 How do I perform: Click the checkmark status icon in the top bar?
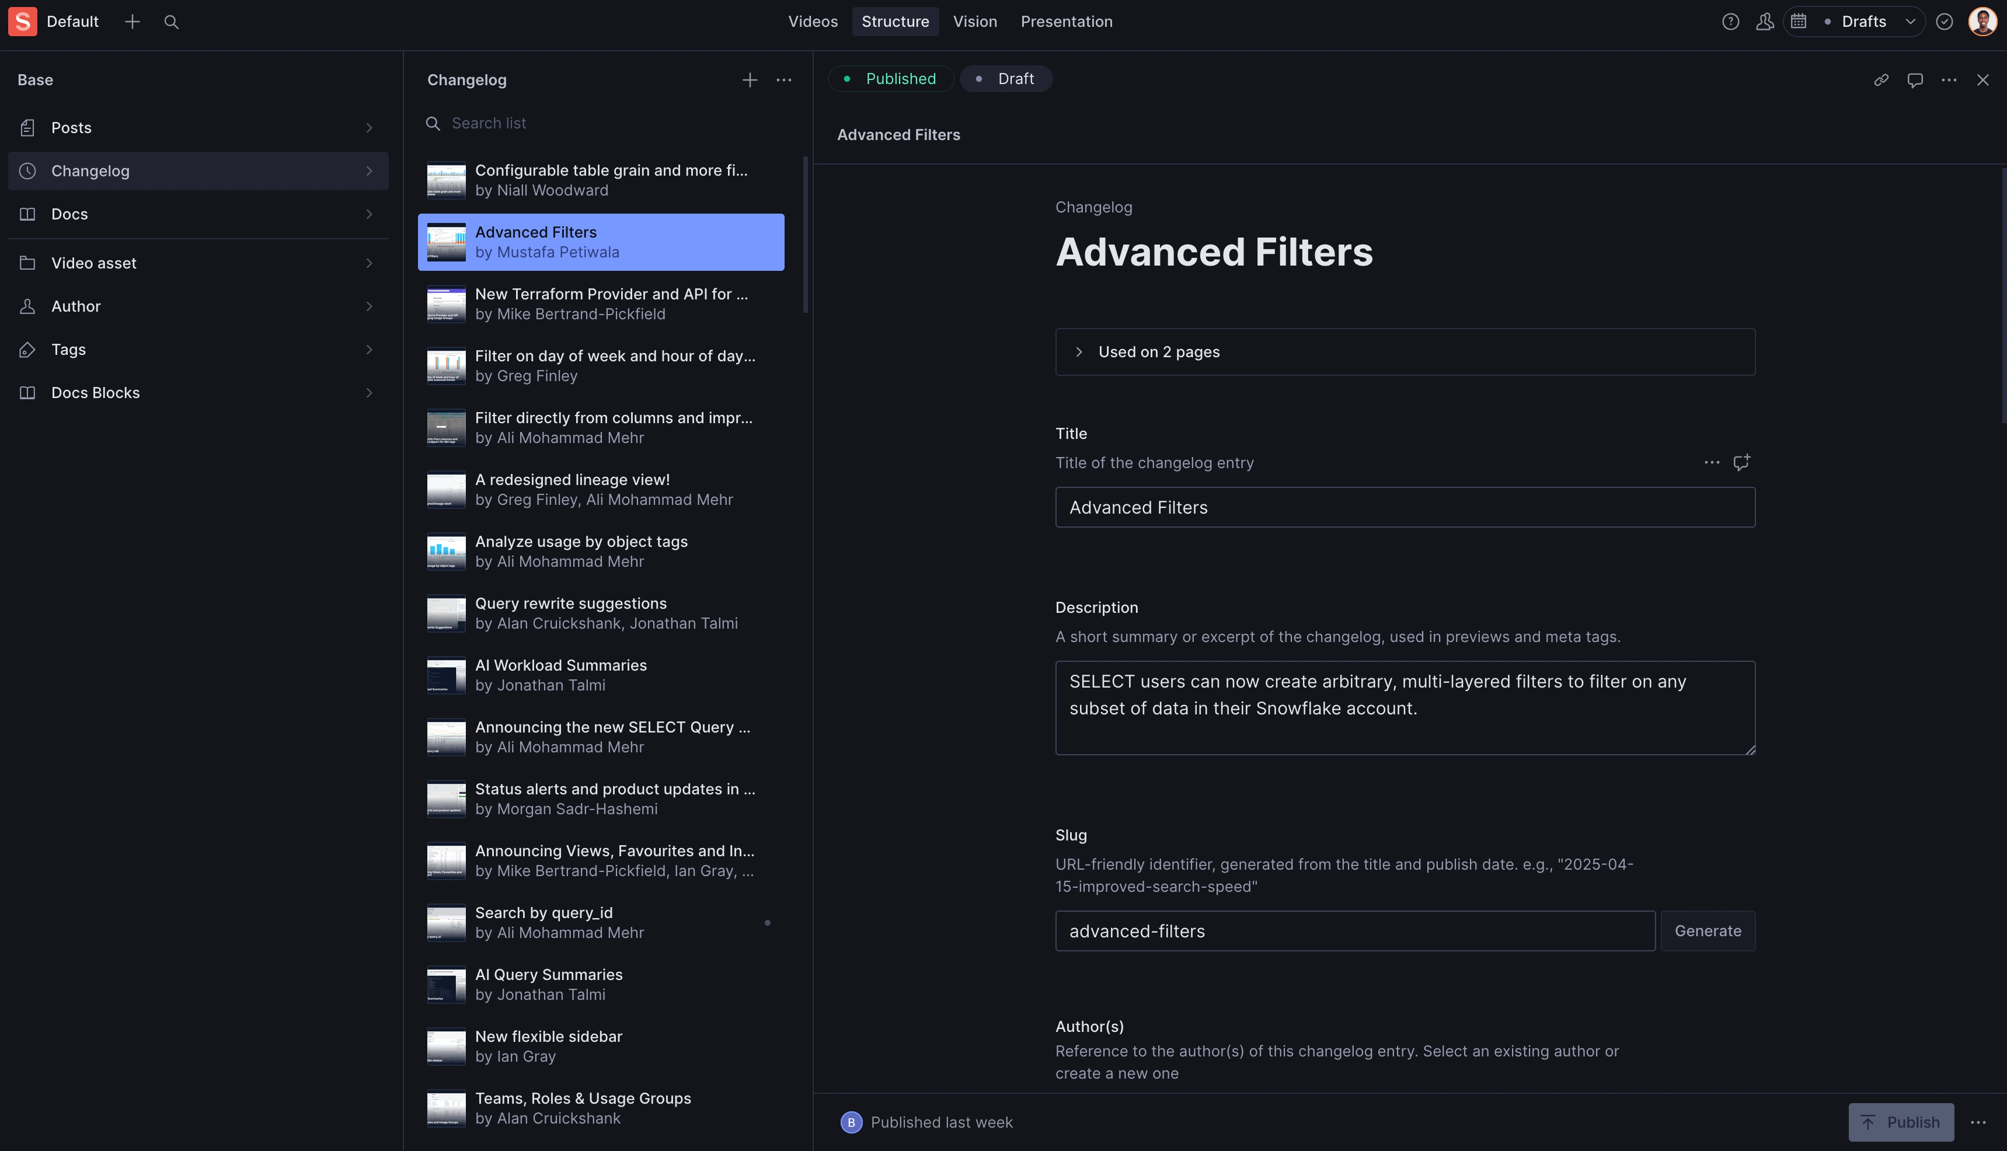(1945, 22)
